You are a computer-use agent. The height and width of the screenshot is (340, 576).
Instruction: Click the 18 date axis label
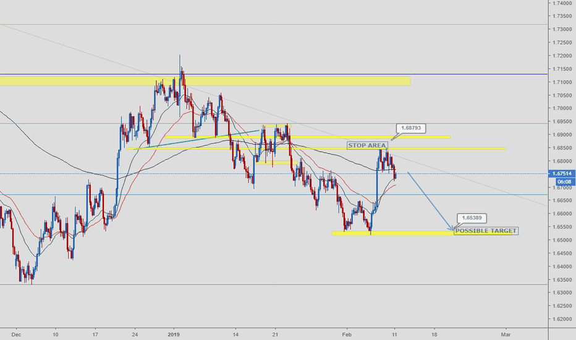[x=434, y=334]
